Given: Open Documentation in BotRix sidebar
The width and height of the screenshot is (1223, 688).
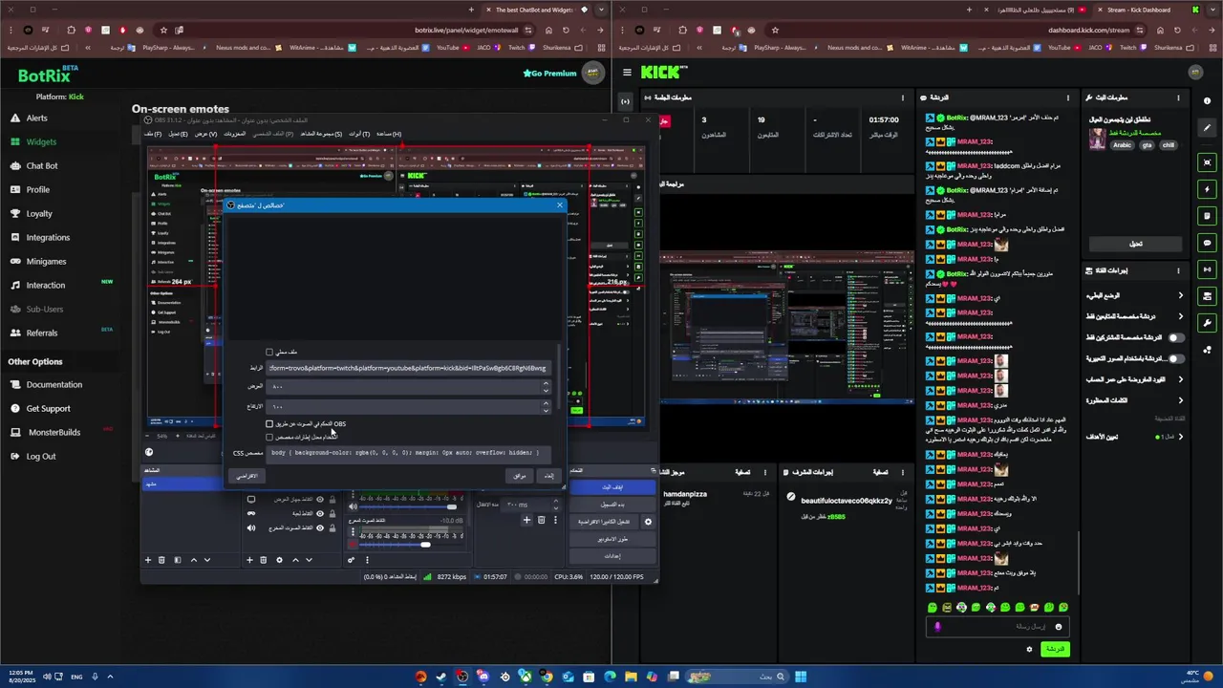Looking at the screenshot, I should coord(54,384).
